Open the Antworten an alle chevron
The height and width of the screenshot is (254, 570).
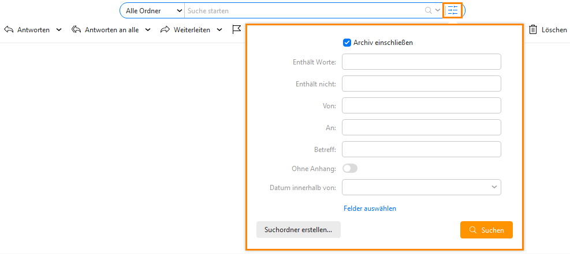[x=148, y=30]
